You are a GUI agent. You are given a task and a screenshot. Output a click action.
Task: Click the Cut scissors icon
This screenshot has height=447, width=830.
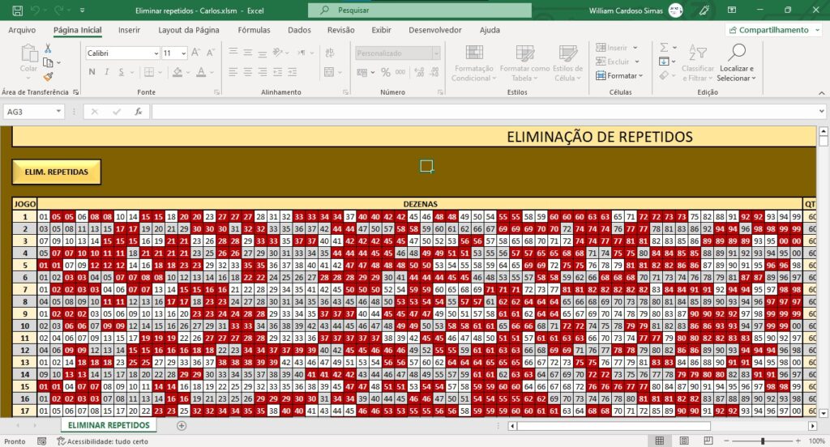coord(48,49)
